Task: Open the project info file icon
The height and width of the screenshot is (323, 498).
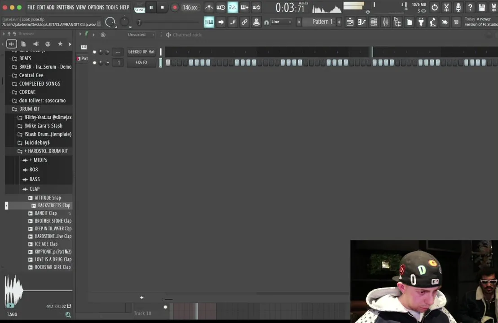Action: click(x=409, y=22)
